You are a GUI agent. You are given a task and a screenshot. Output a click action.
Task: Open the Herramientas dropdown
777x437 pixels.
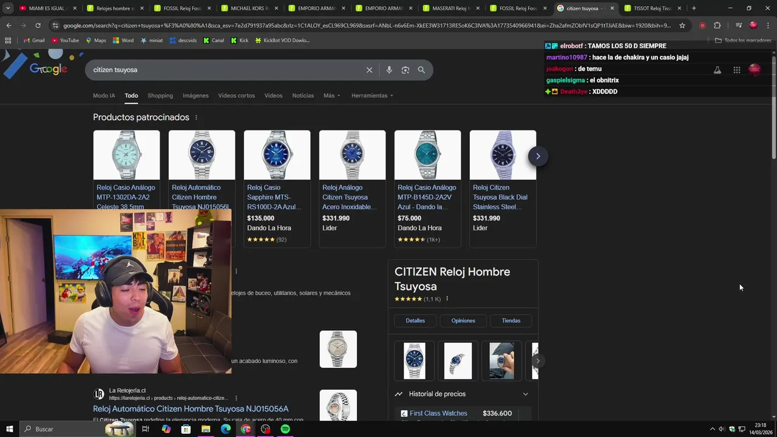tap(372, 95)
